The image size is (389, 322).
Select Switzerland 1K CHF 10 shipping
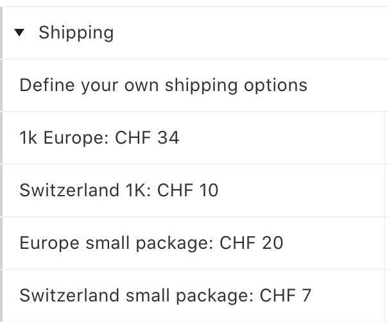[x=119, y=191]
